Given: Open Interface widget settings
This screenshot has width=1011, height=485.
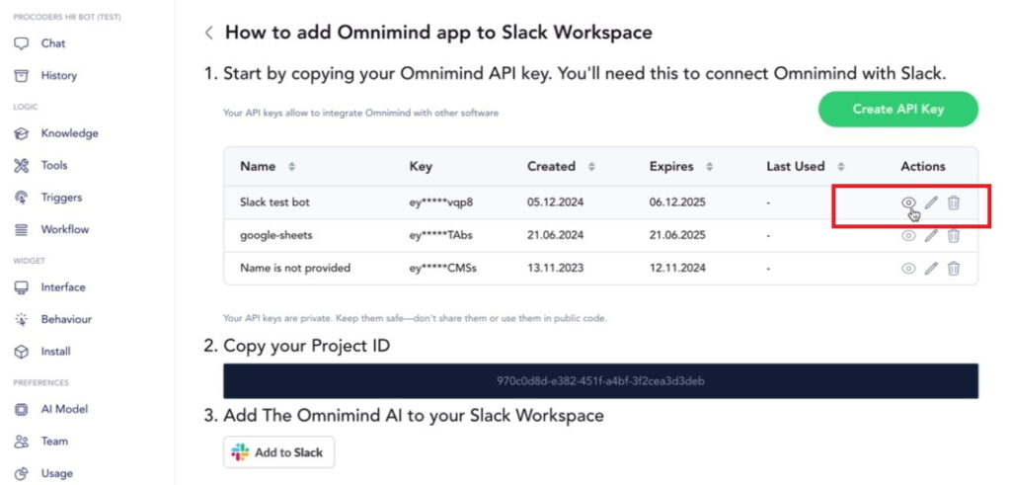Looking at the screenshot, I should pos(63,287).
